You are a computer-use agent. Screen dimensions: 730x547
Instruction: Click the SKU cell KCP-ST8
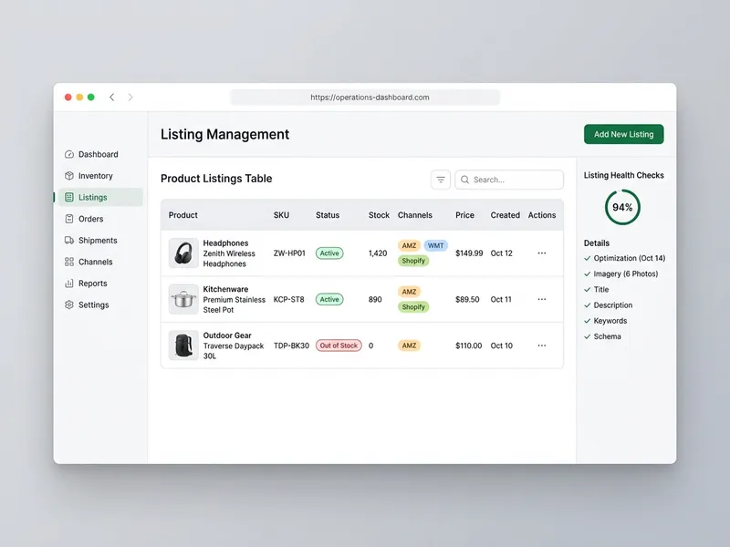(288, 299)
